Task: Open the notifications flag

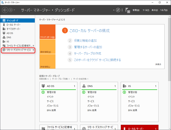Action: click(x=128, y=10)
